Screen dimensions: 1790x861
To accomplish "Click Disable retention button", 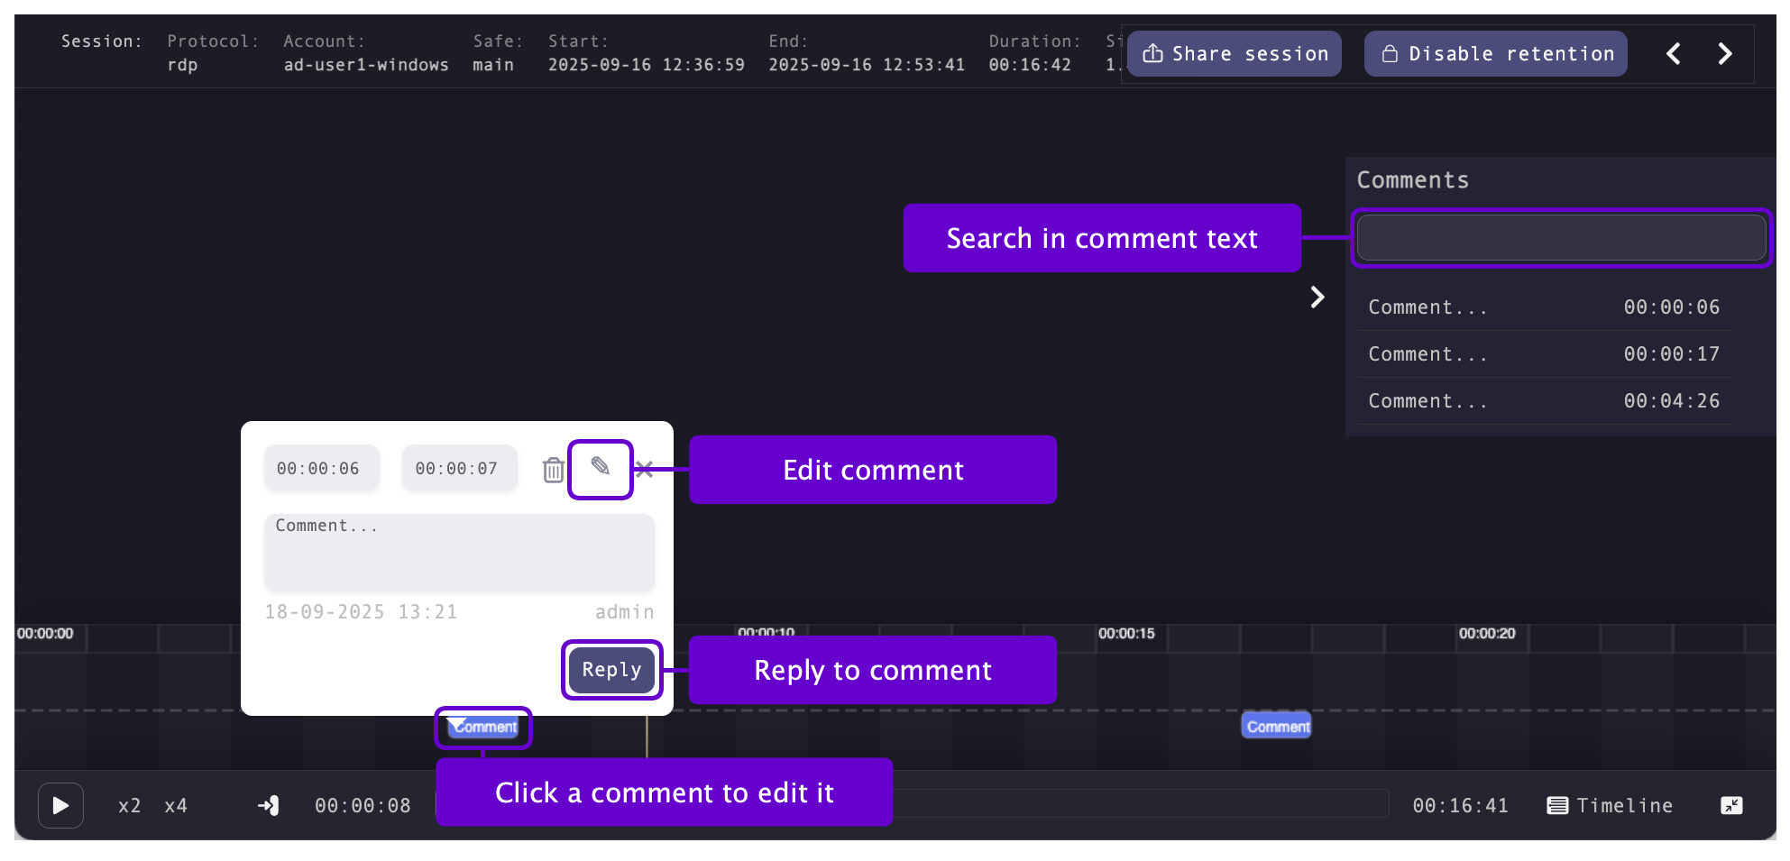I will (x=1495, y=54).
